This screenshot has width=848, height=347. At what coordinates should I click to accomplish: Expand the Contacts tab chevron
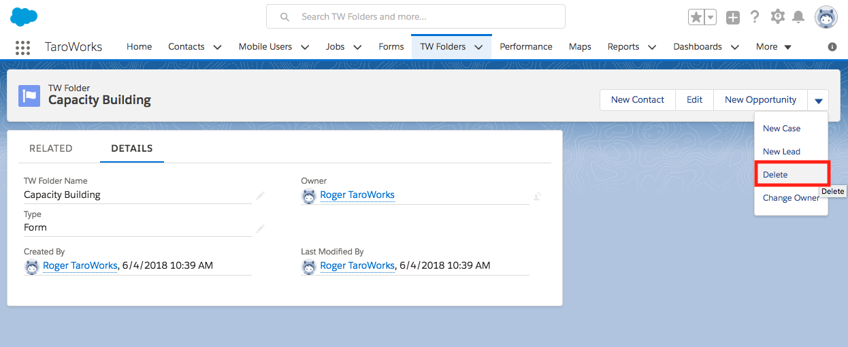pos(218,47)
